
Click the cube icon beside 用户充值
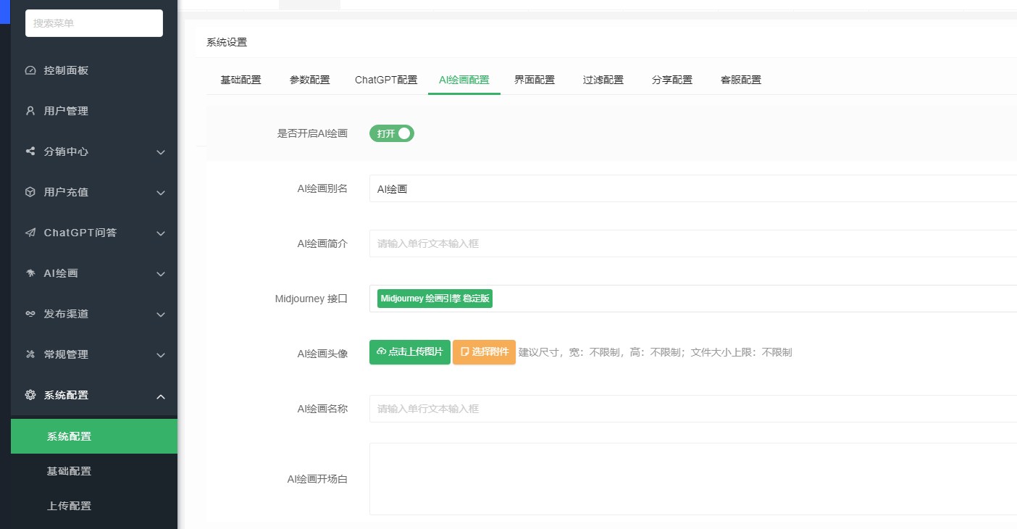(x=30, y=193)
